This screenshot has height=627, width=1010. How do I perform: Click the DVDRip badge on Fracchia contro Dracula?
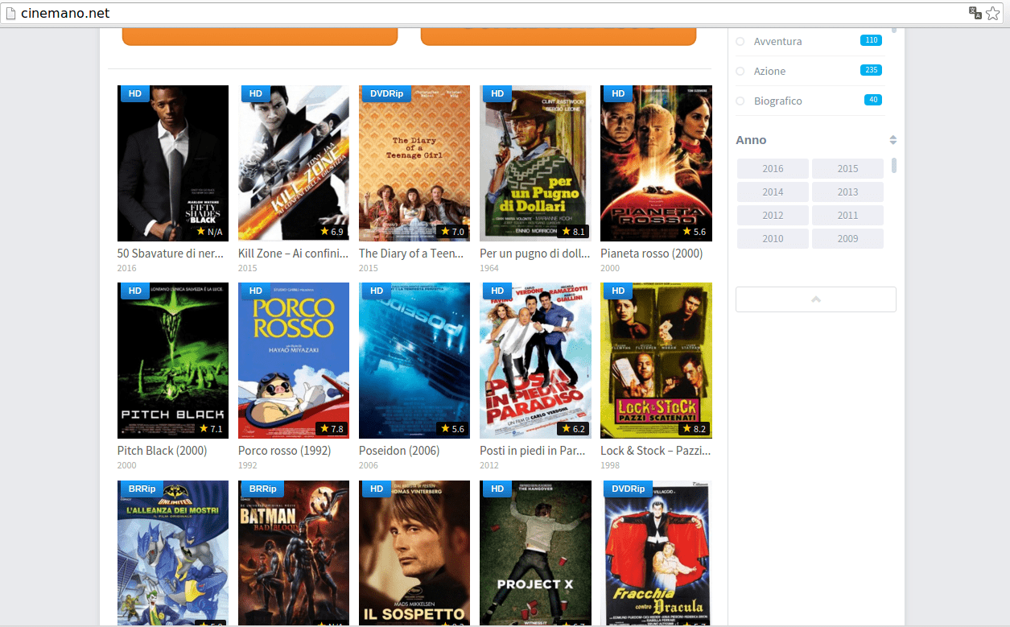coord(628,489)
